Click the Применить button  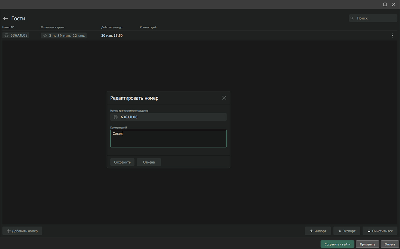(x=367, y=244)
